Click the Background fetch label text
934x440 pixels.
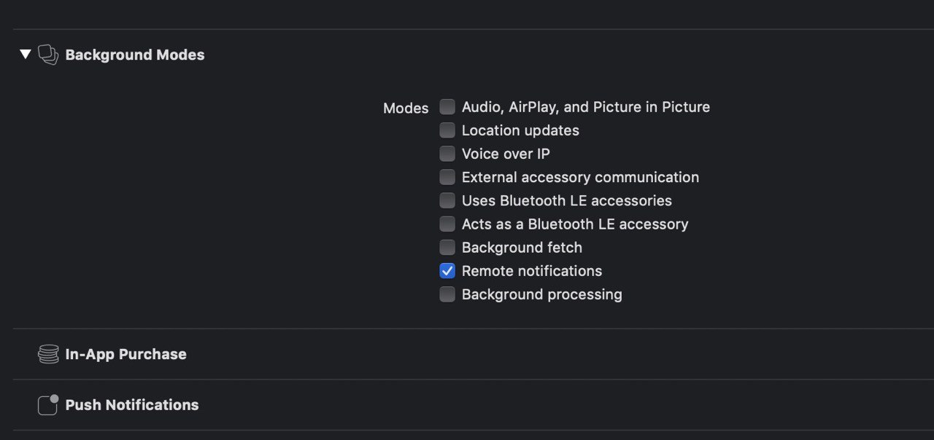tap(522, 248)
